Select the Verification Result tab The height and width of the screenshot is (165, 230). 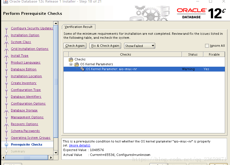click(x=78, y=27)
